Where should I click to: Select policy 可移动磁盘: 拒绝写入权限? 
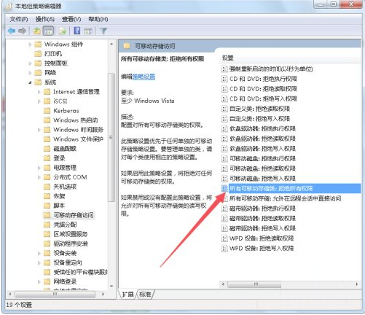262,179
